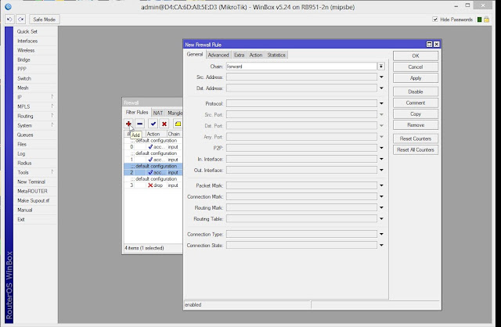Click the restore icon of New Firewall Rule

(430, 45)
